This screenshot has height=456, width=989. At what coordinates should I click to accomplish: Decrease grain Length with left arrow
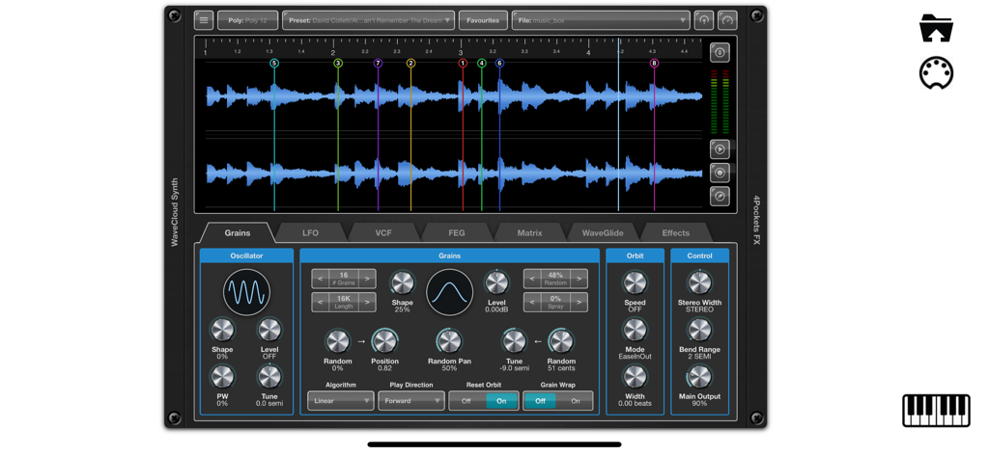pos(320,302)
